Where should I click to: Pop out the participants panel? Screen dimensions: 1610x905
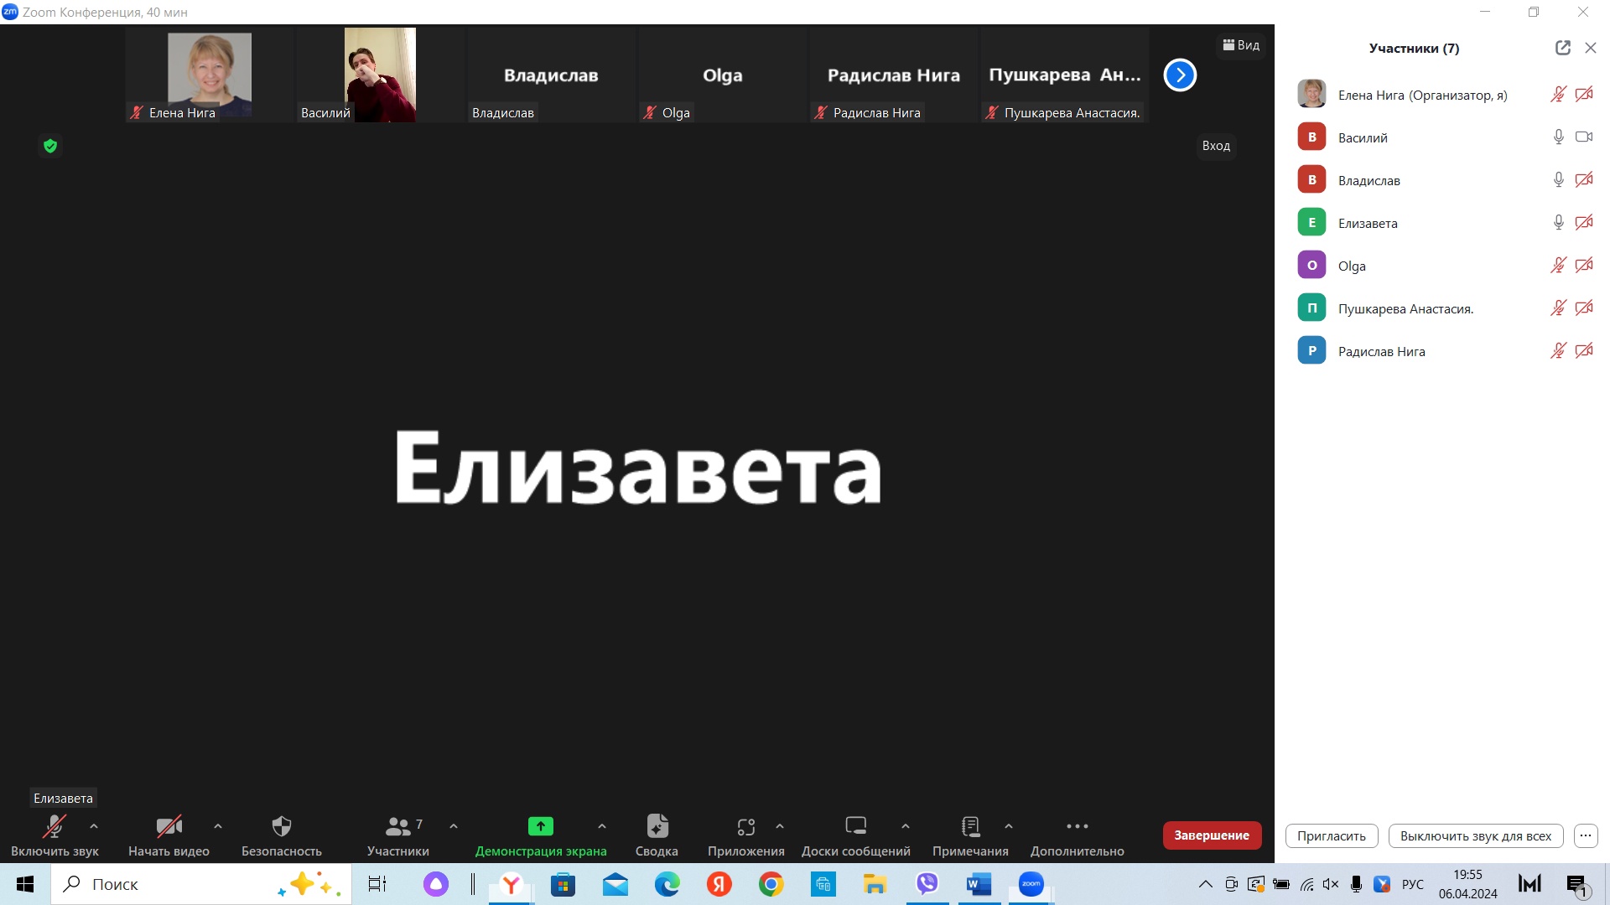coord(1562,48)
